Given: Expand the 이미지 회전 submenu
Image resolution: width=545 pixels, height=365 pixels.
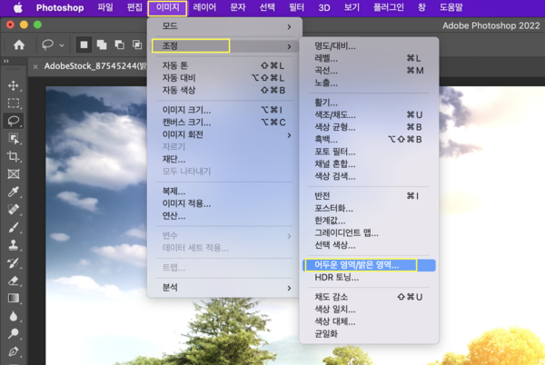Looking at the screenshot, I should coord(224,134).
